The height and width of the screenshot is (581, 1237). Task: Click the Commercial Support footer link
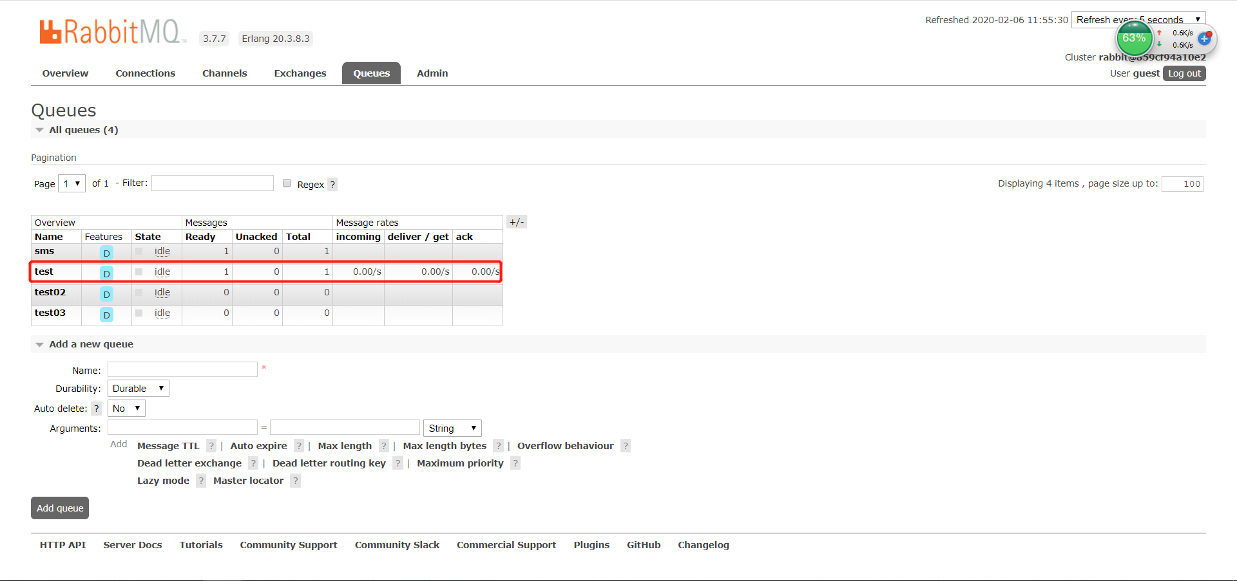(506, 545)
